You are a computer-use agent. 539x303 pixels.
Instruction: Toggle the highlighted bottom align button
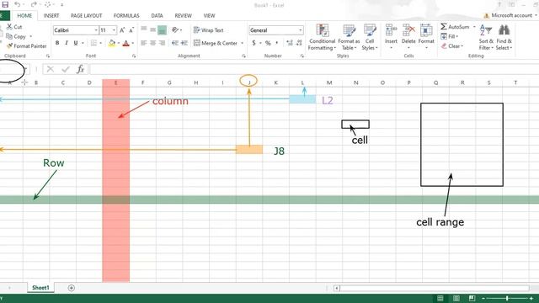(x=162, y=30)
